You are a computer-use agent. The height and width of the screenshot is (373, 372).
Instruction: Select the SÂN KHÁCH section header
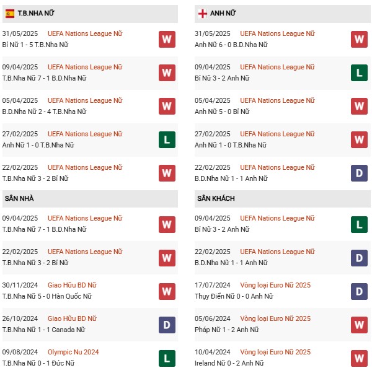283,199
